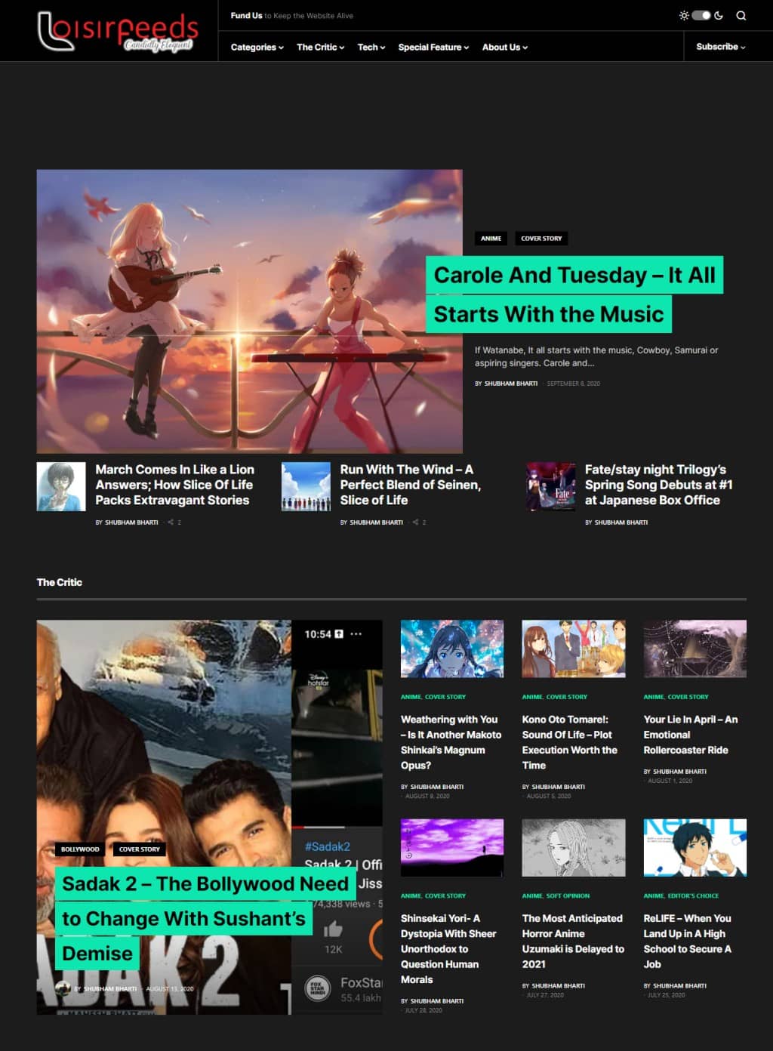This screenshot has width=773, height=1051.
Task: Click BOLLYWOOD tag on Sadak 2
Action: click(80, 849)
